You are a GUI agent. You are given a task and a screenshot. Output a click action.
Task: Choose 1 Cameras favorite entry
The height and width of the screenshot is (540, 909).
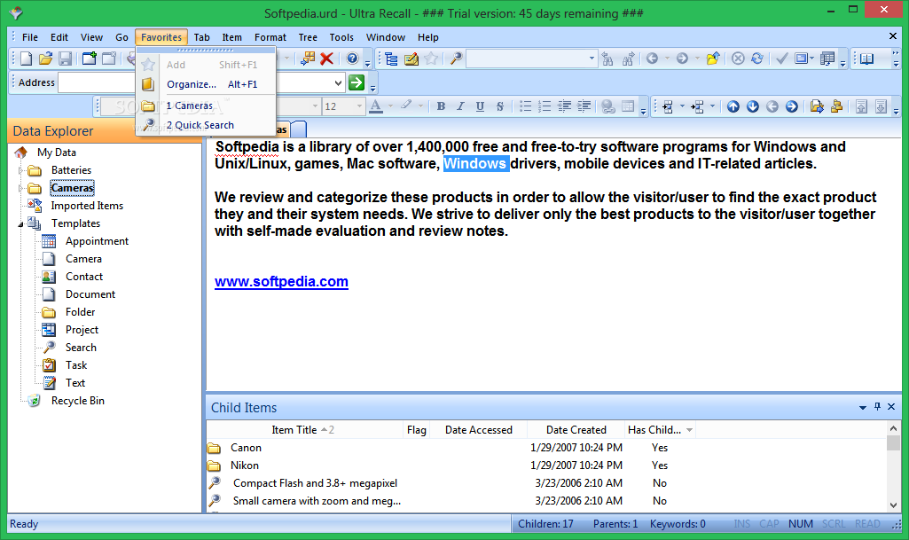pos(206,106)
